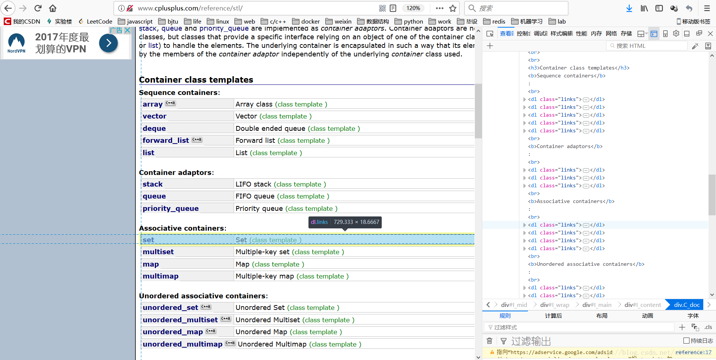Screen dimensions: 716x360
Task: Dock devtools to bottom of window
Action: click(x=687, y=34)
